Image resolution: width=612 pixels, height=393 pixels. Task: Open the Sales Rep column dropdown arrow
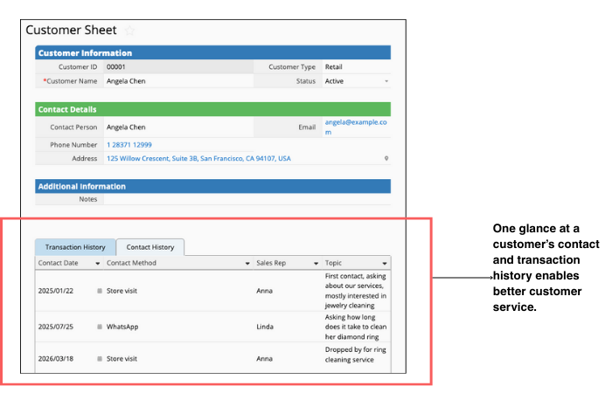pyautogui.click(x=315, y=263)
